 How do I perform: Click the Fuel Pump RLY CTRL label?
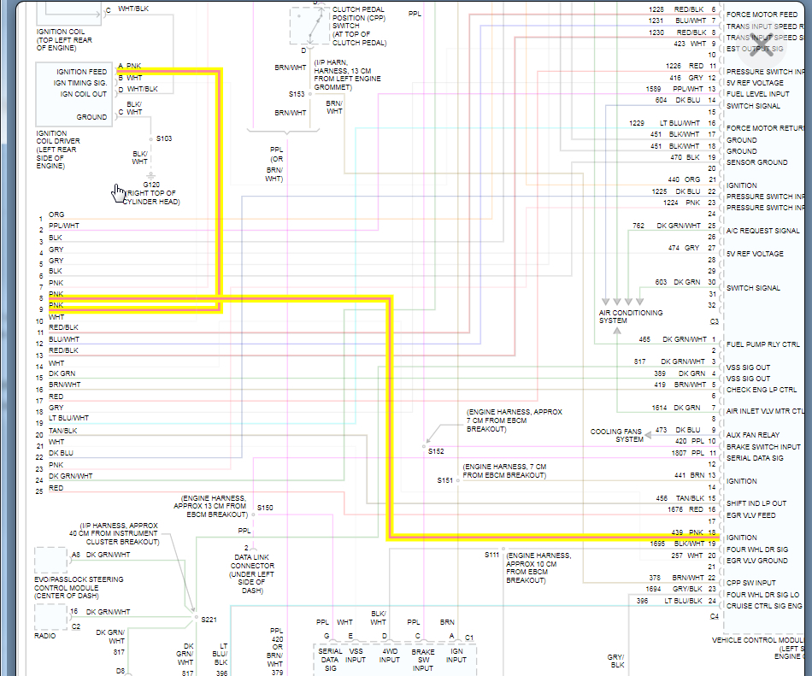click(x=762, y=344)
